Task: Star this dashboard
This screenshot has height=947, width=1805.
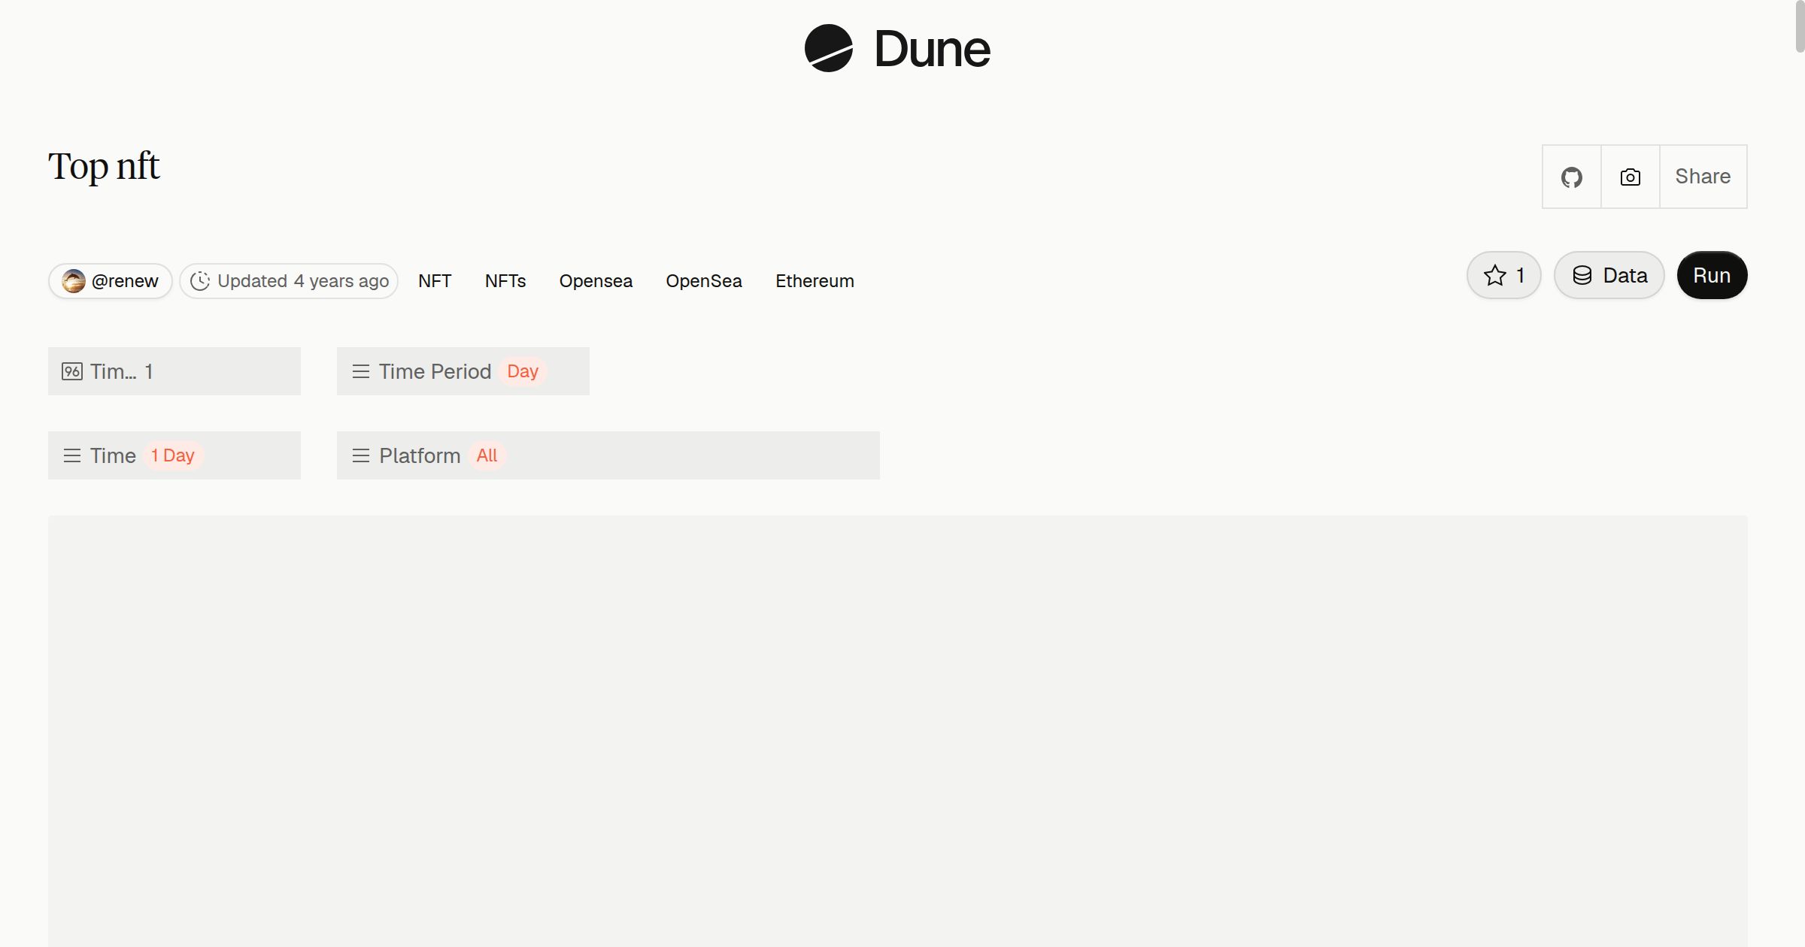Action: pyautogui.click(x=1504, y=275)
